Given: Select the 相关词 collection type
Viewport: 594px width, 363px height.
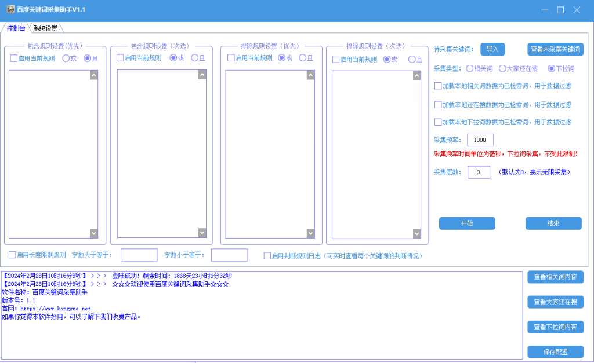Looking at the screenshot, I should 470,68.
